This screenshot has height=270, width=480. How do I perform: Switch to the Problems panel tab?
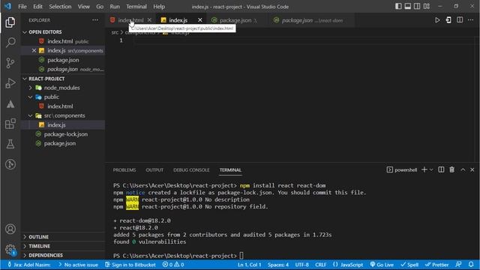click(x=124, y=170)
